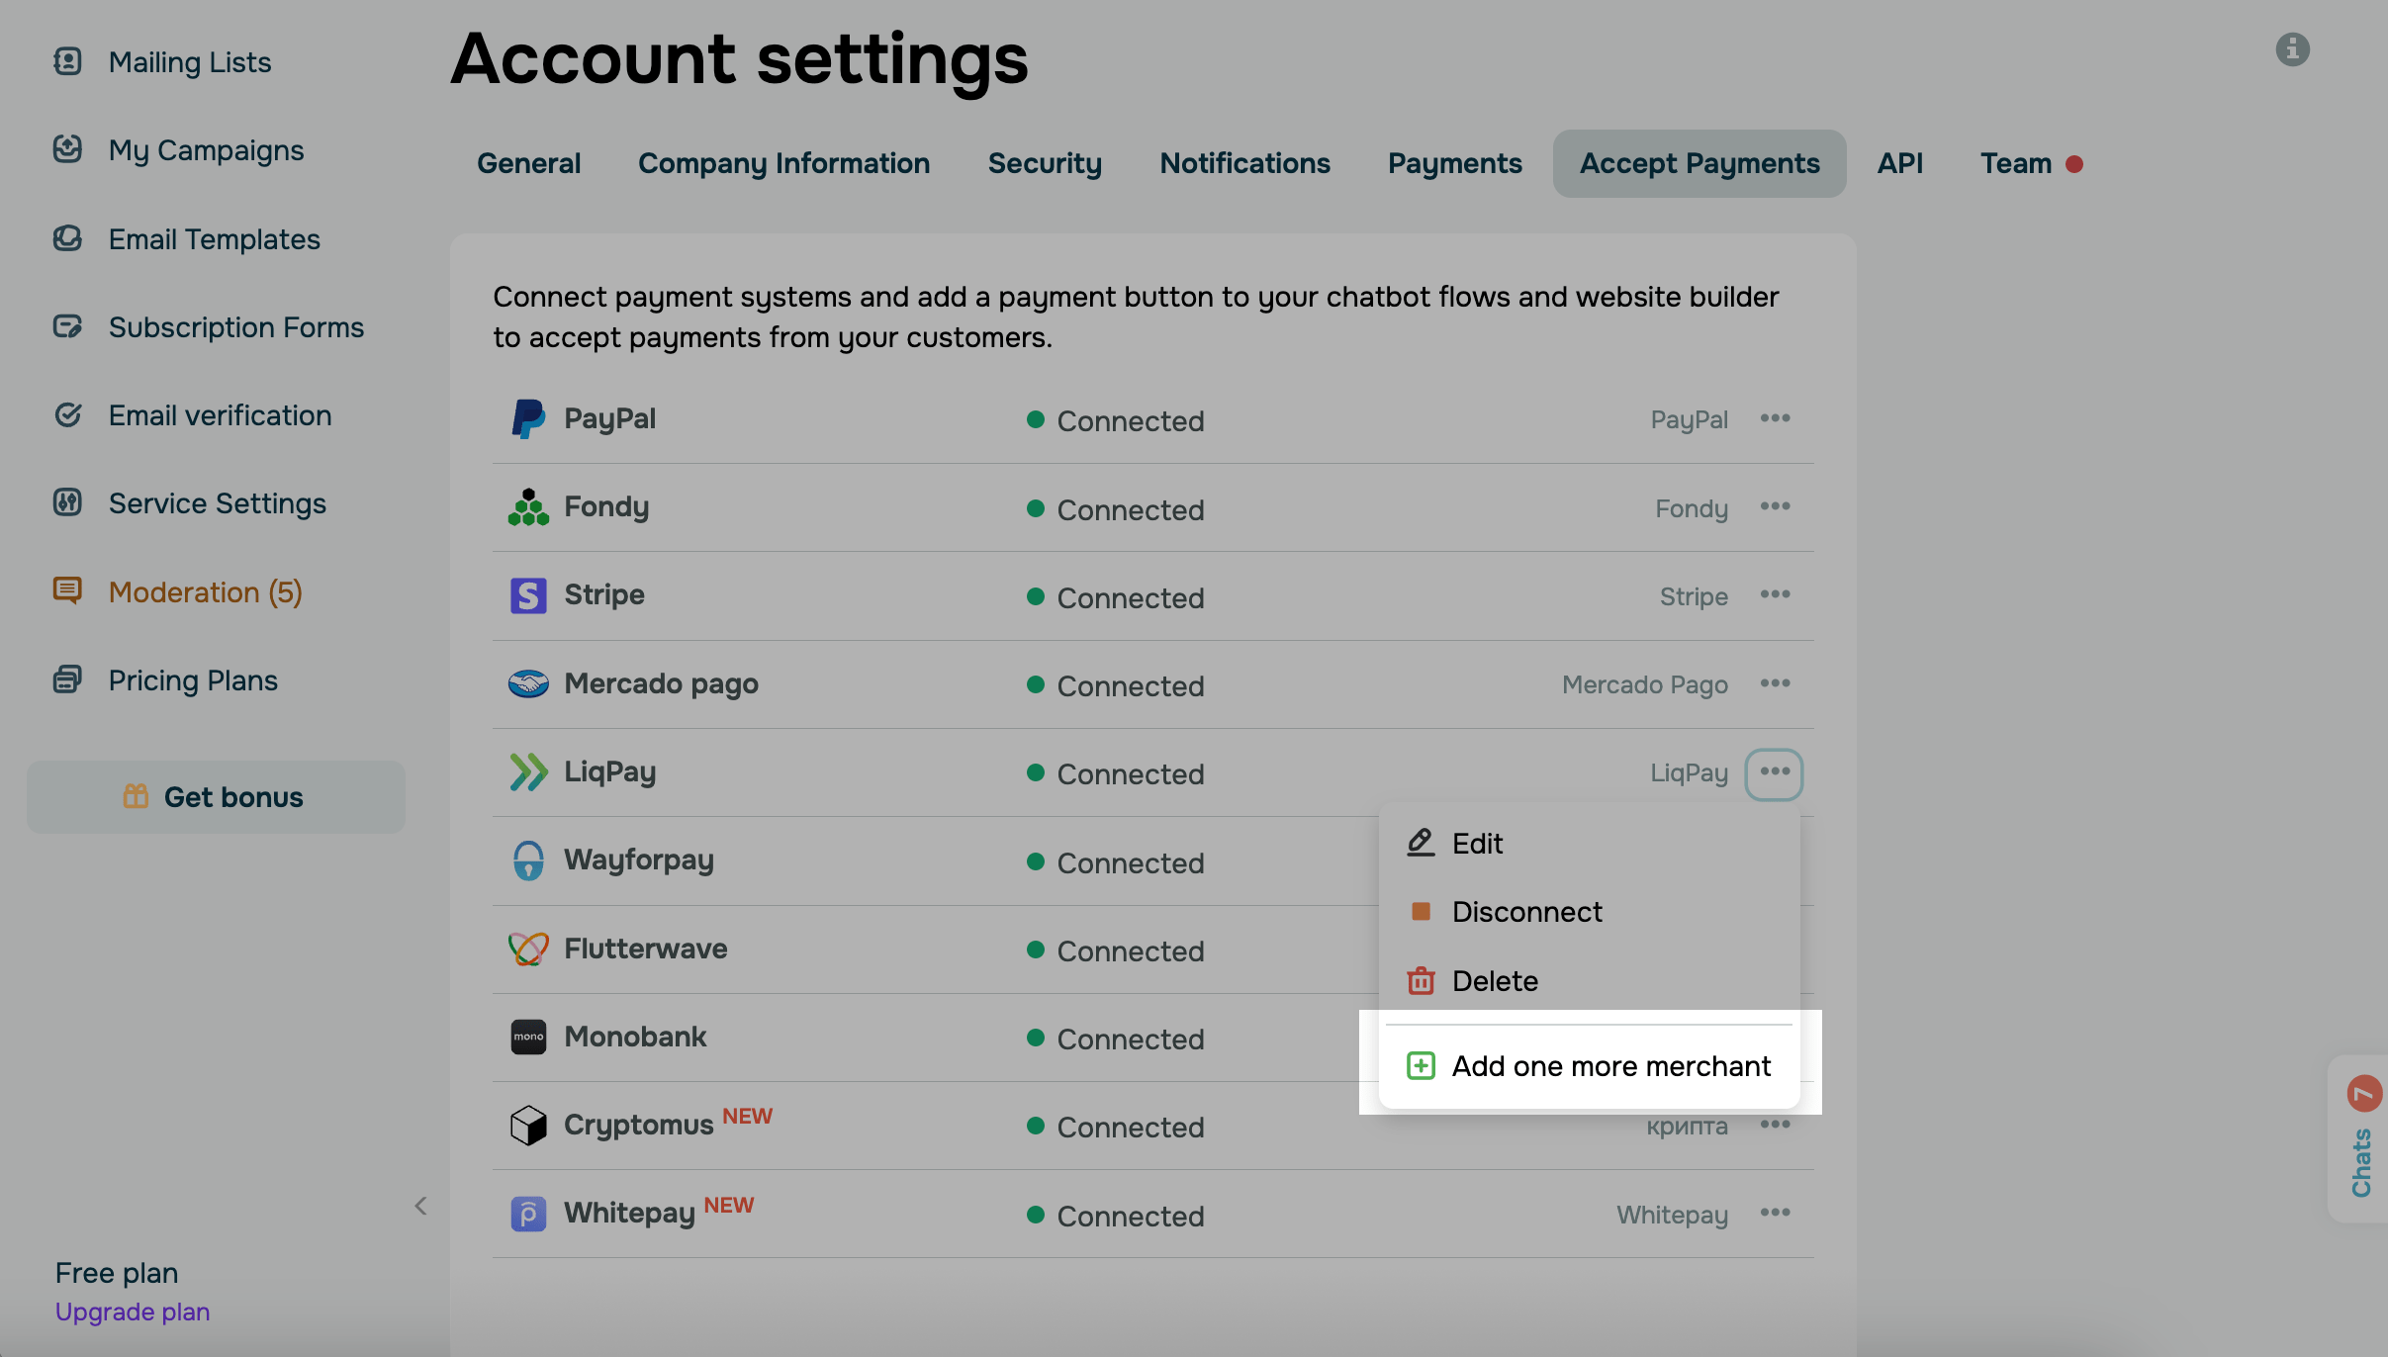Viewport: 2388px width, 1357px height.
Task: Click the Moderation (5) sidebar item
Action: click(x=205, y=592)
